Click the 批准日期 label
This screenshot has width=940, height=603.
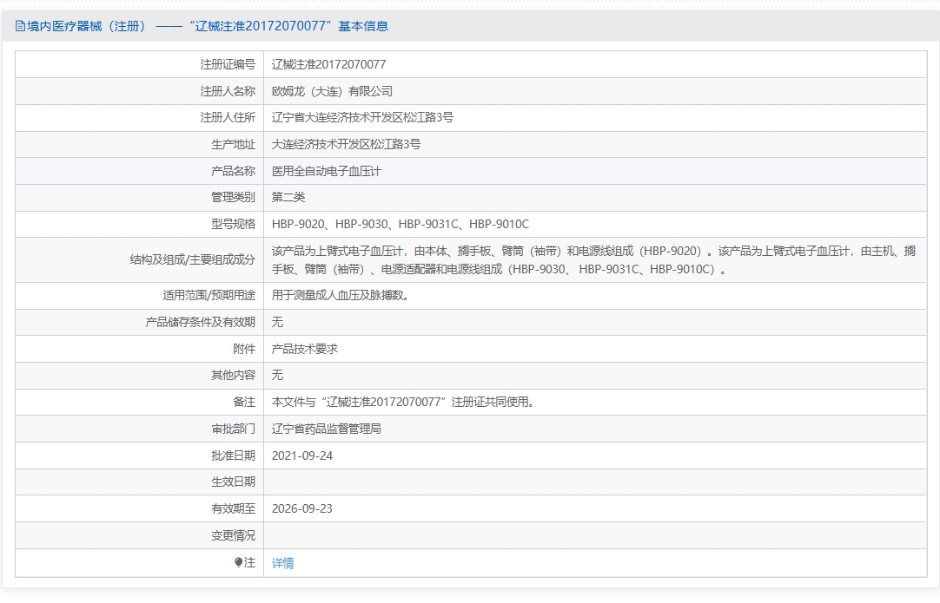tap(233, 456)
